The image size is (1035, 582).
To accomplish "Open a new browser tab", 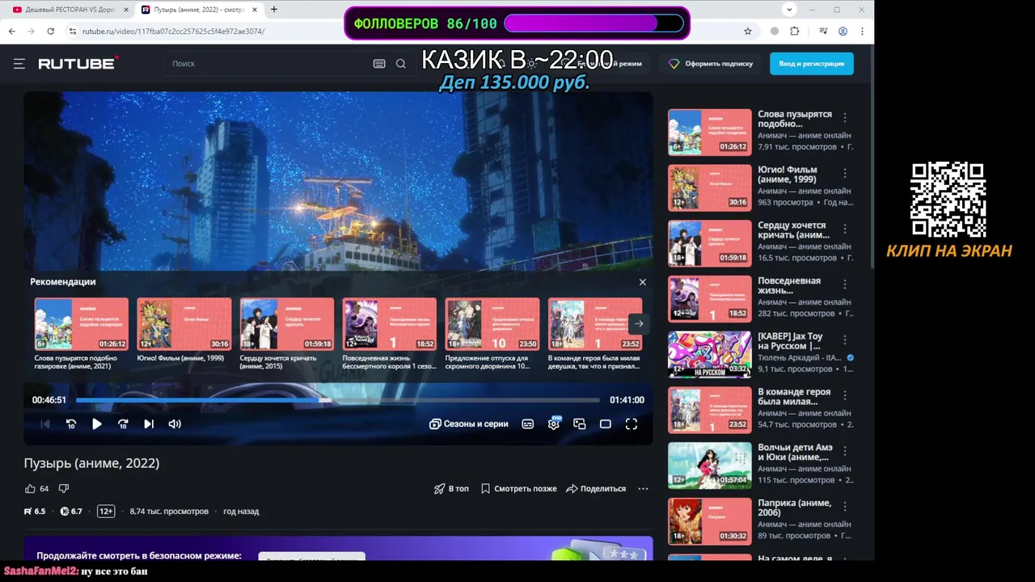I will 274,10.
